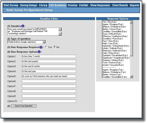Click the Option2 input field
147x123 pixels.
pyautogui.click(x=49, y=61)
